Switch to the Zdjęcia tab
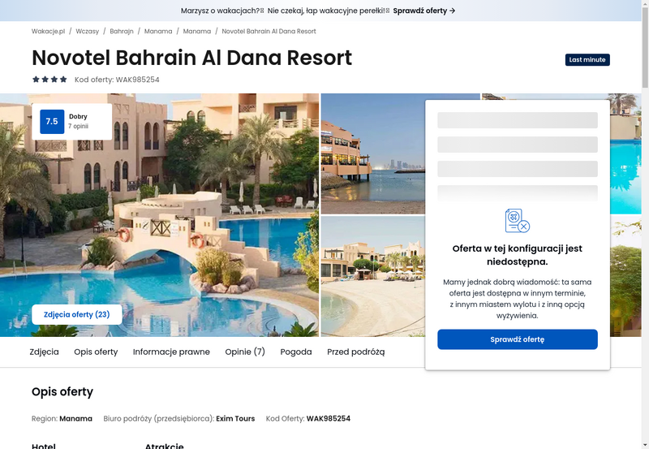649x449 pixels. (x=45, y=352)
